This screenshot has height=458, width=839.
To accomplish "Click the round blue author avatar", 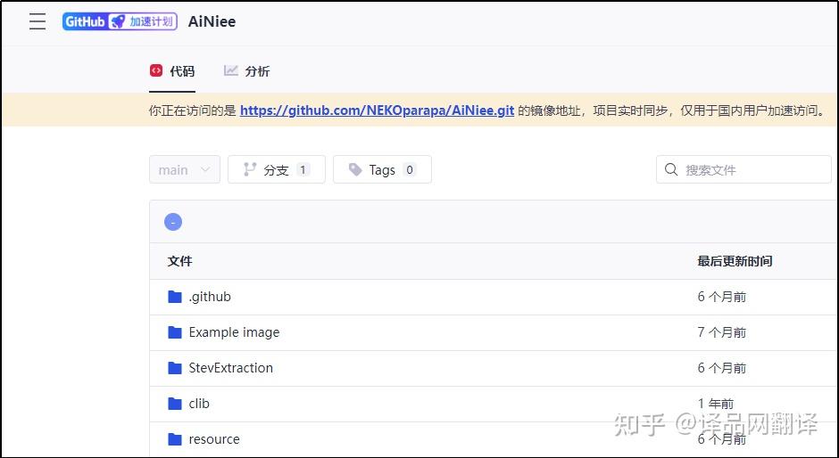I will click(173, 222).
